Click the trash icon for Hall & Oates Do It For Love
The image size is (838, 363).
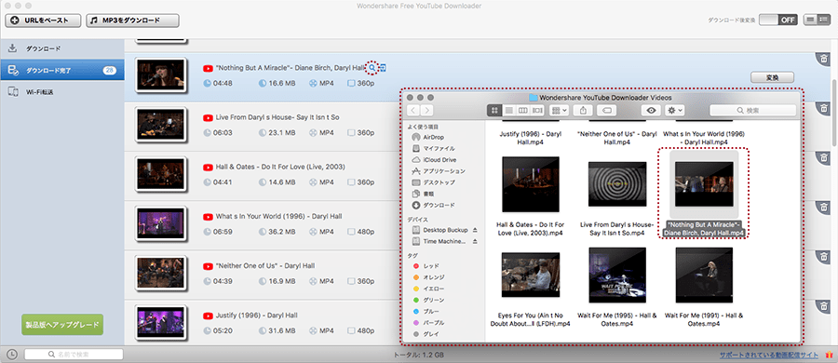tap(824, 157)
